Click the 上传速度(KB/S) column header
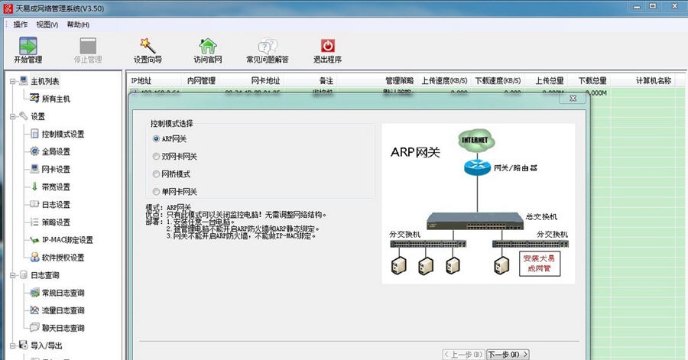The height and width of the screenshot is (360, 688). [x=444, y=81]
